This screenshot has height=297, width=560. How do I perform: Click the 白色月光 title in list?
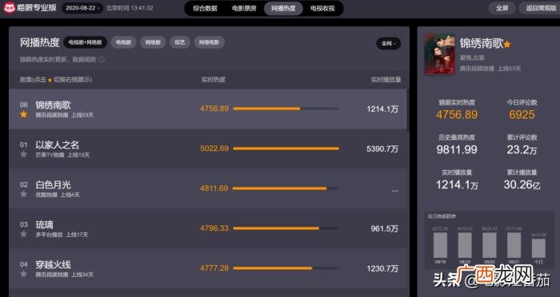53,184
